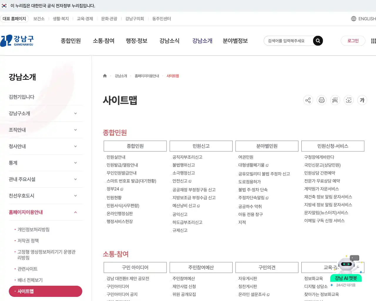Screen dimensions: 376x301
Task: Select 대표 홈페이지 tab
Action: 14,19
